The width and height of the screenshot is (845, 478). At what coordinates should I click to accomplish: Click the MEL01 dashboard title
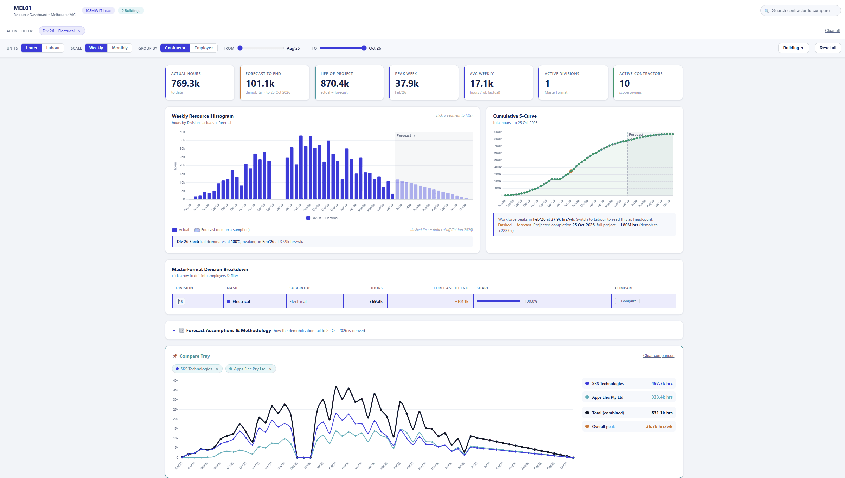[x=22, y=8]
